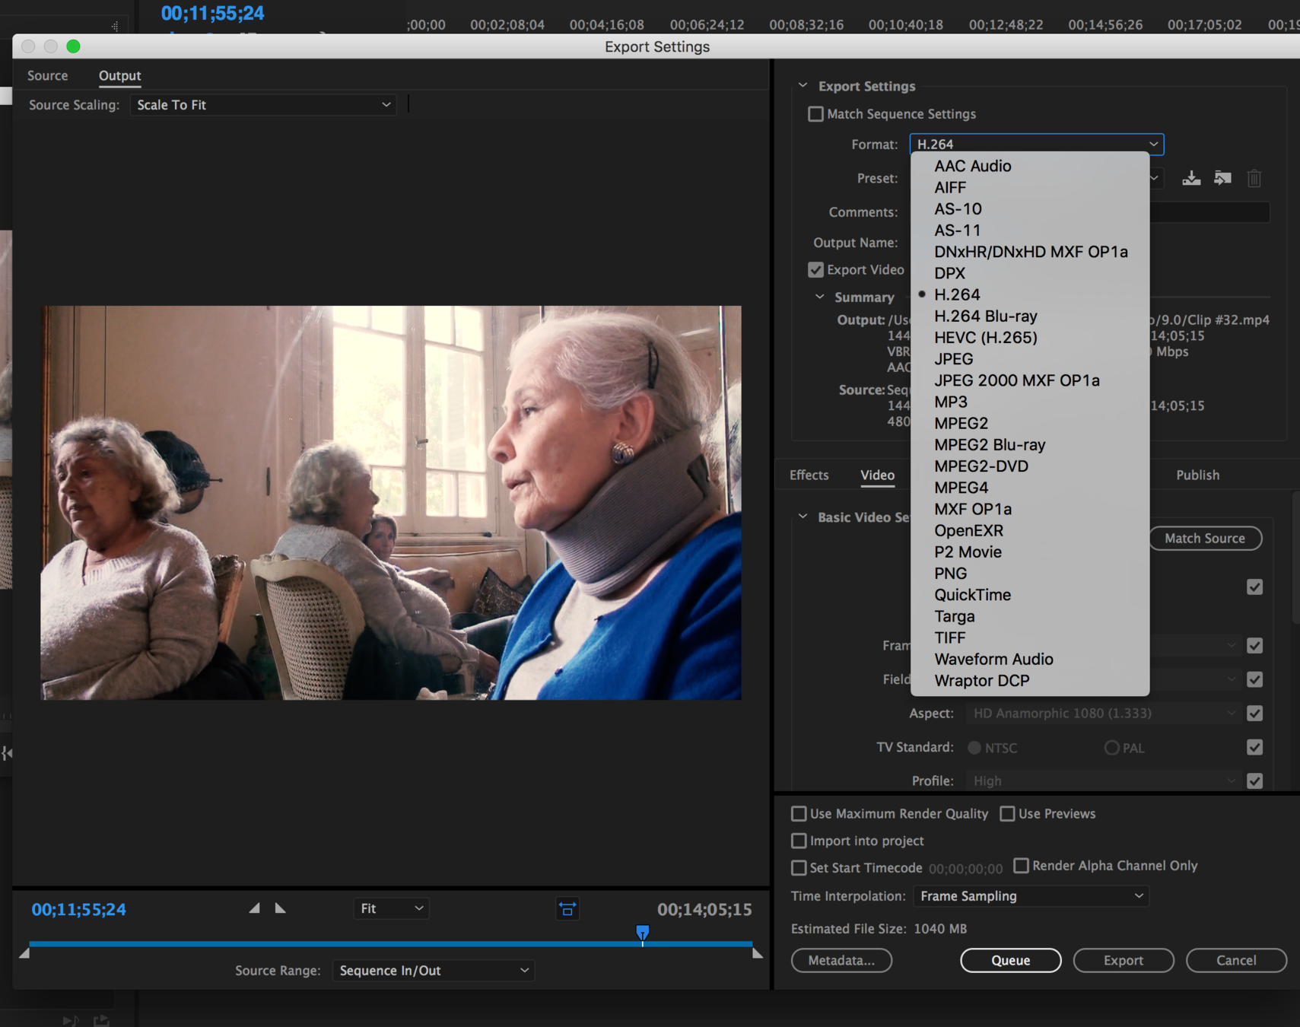This screenshot has height=1027, width=1300.
Task: Switch to the Output tab
Action: (x=119, y=75)
